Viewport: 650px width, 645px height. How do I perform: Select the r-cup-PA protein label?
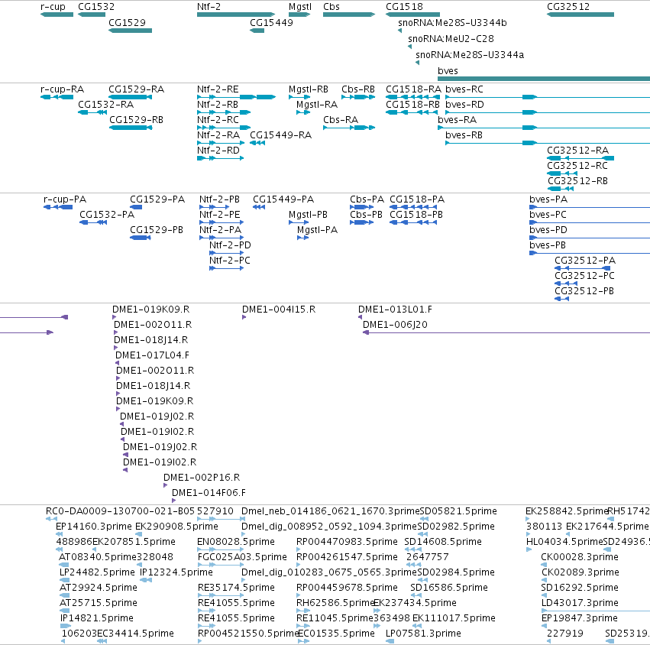tap(65, 199)
